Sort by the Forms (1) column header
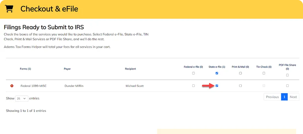Viewport: 303px width, 134px height. 25,69
